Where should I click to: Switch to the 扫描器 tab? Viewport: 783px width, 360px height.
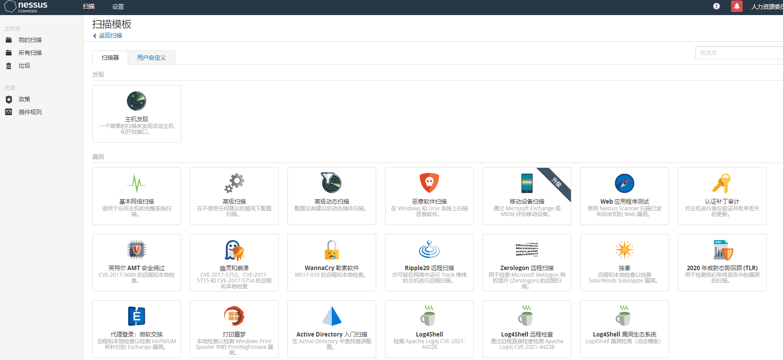(x=110, y=58)
